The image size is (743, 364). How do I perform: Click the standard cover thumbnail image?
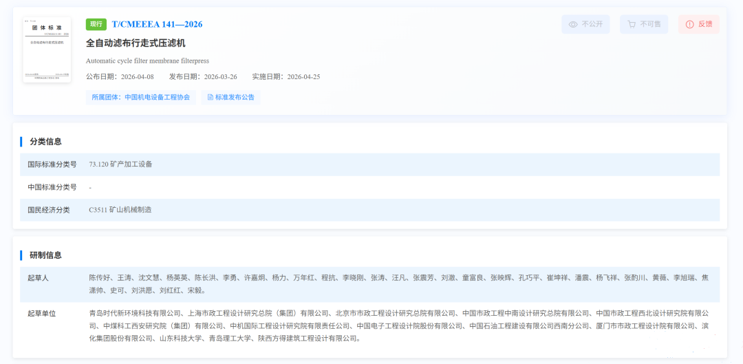tap(47, 50)
